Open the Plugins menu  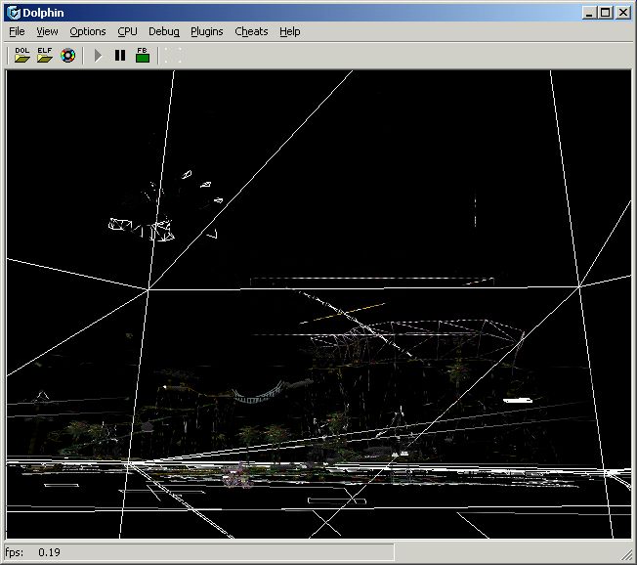pos(207,31)
